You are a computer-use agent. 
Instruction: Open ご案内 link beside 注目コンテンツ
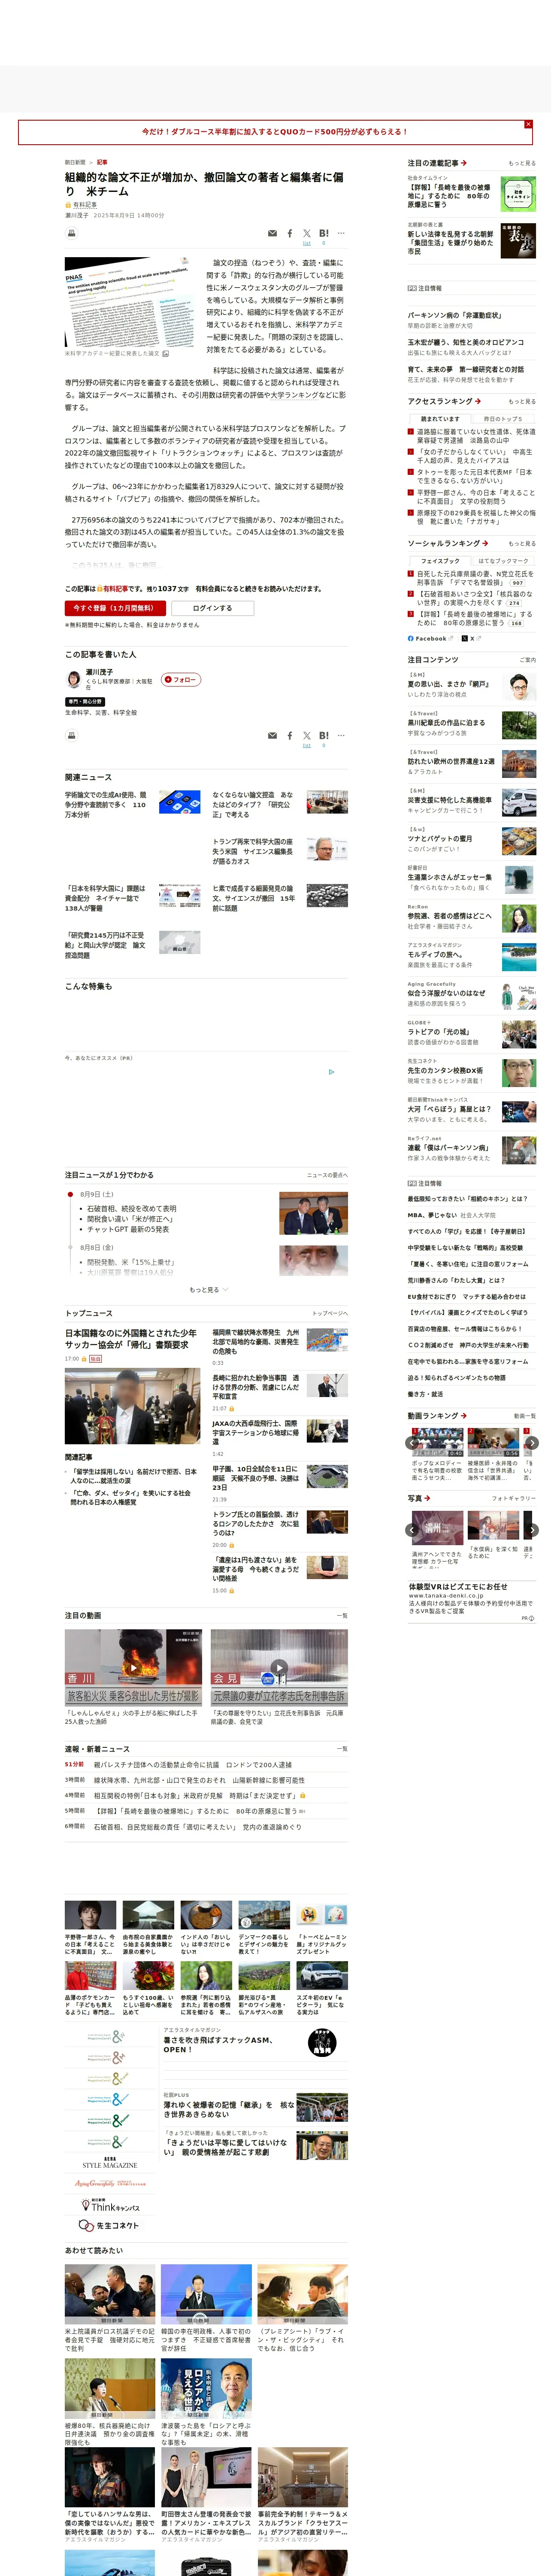528,660
